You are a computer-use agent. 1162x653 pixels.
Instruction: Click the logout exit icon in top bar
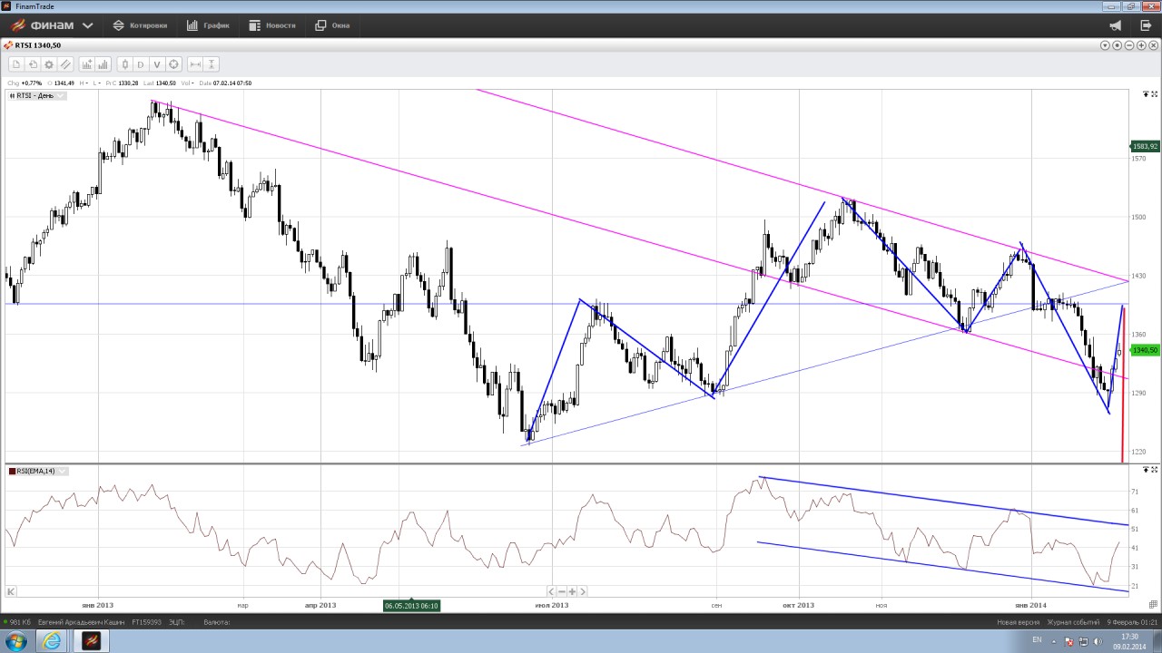pyautogui.click(x=1146, y=25)
